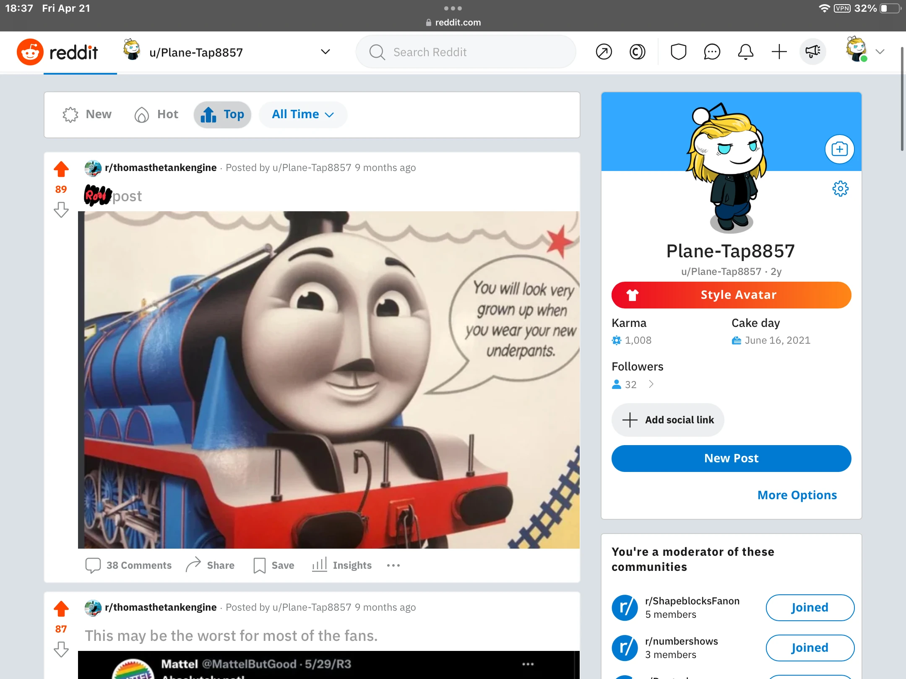Open the All Time sorting dropdown

302,114
